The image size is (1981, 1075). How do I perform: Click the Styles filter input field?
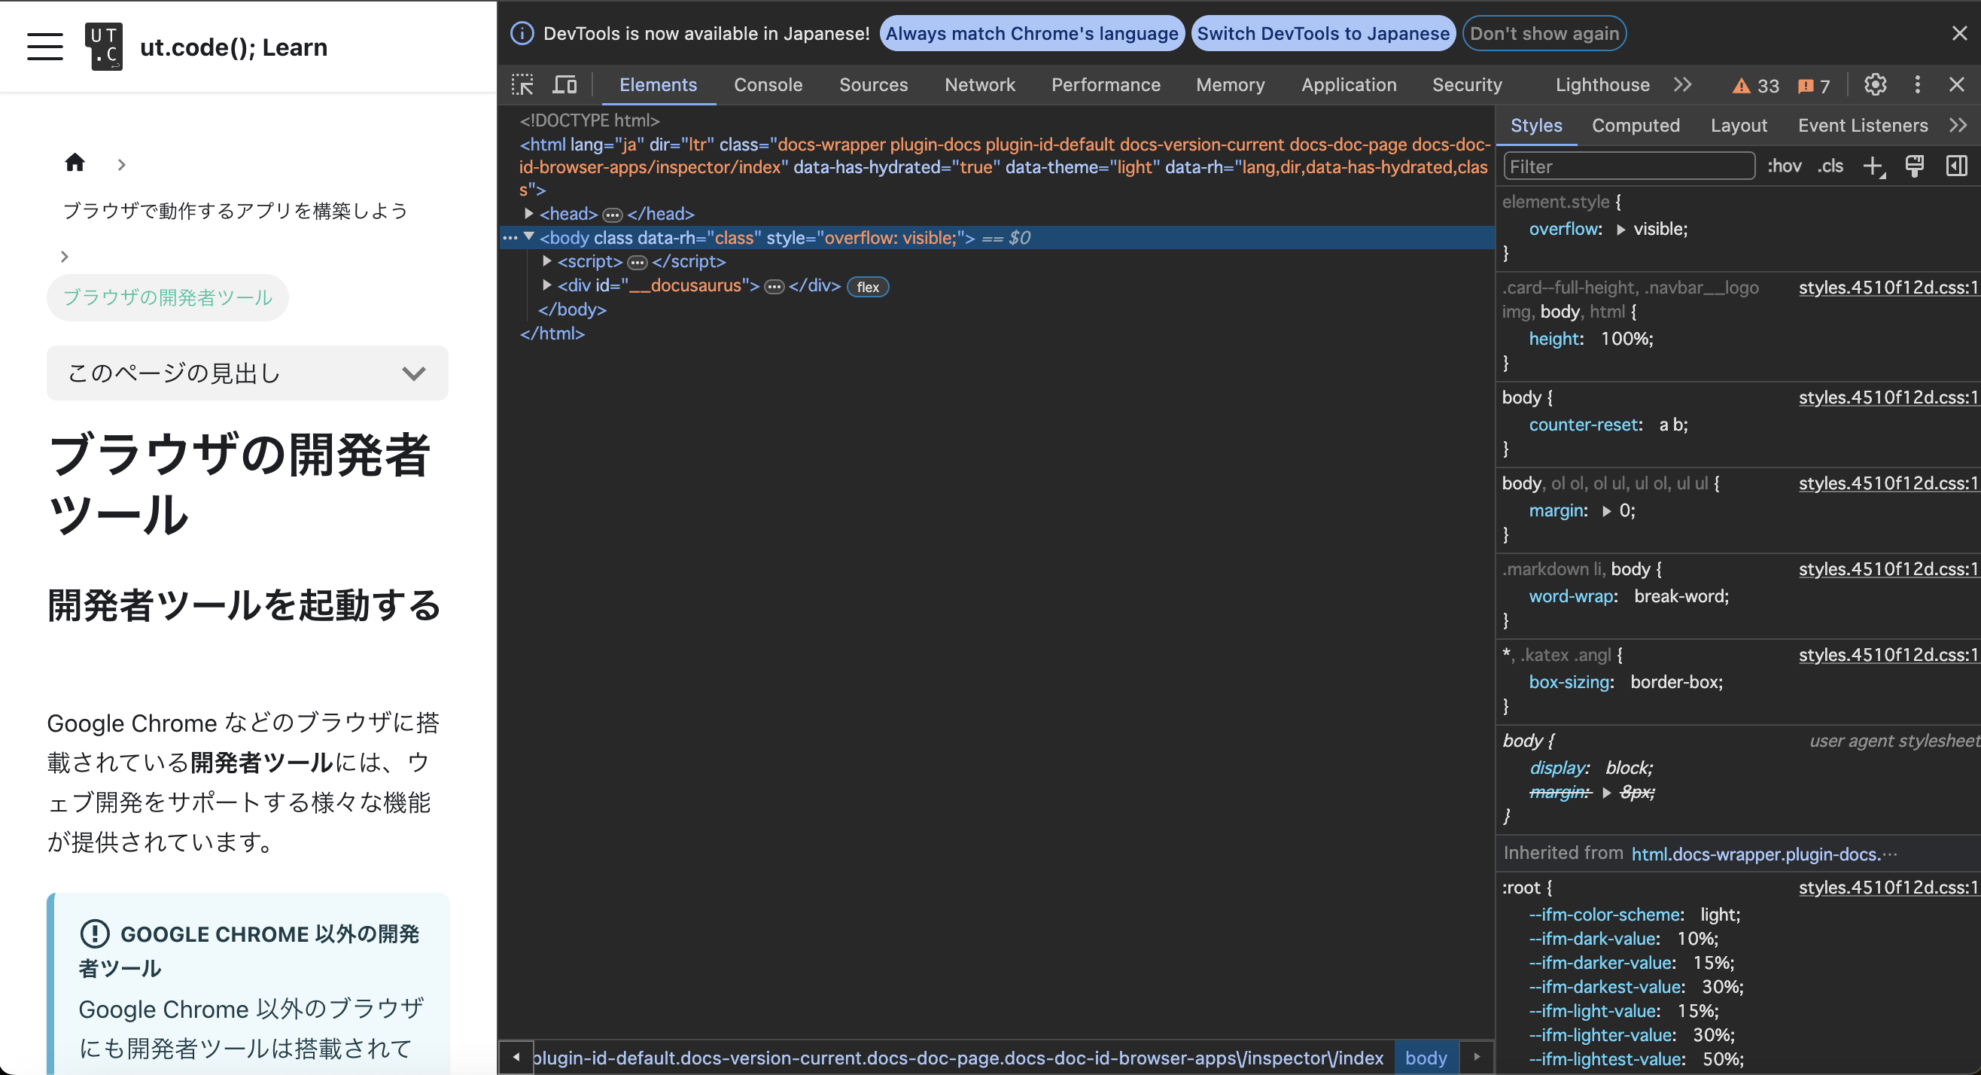tap(1629, 166)
